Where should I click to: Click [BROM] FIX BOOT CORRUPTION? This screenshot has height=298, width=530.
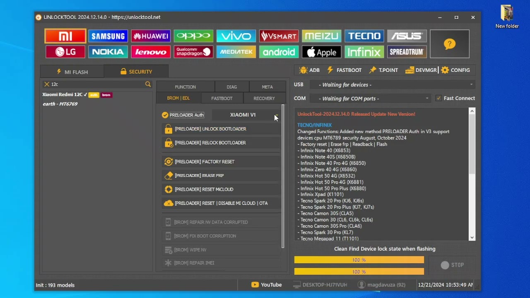coord(222,236)
